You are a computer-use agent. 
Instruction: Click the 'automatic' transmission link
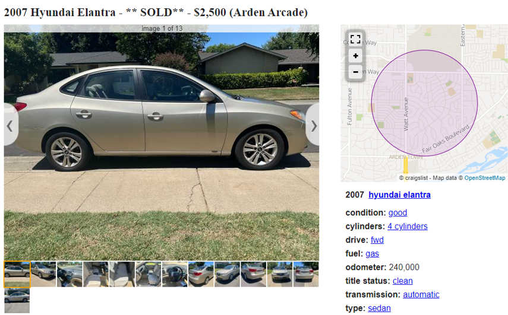[421, 294]
